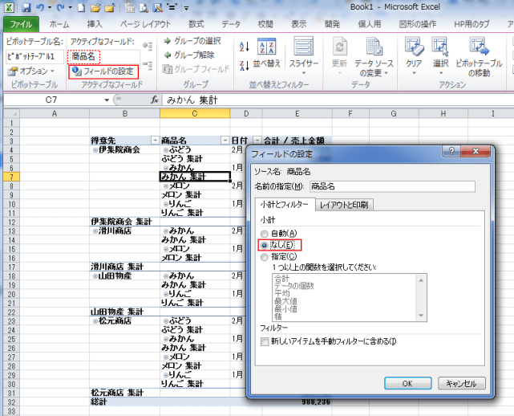Click フィールドの設定 button in ribbon
Viewport: 514px width, 416px height.
[103, 71]
